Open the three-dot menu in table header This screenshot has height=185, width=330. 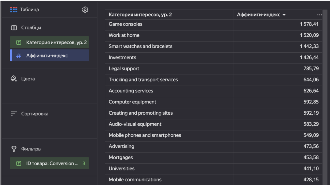tap(319, 15)
